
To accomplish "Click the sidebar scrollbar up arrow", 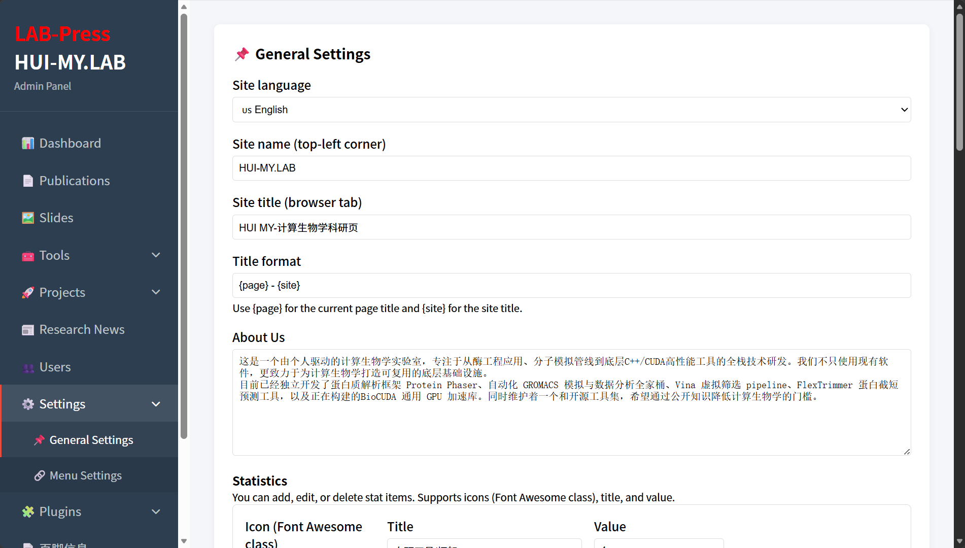I will 184,7.
